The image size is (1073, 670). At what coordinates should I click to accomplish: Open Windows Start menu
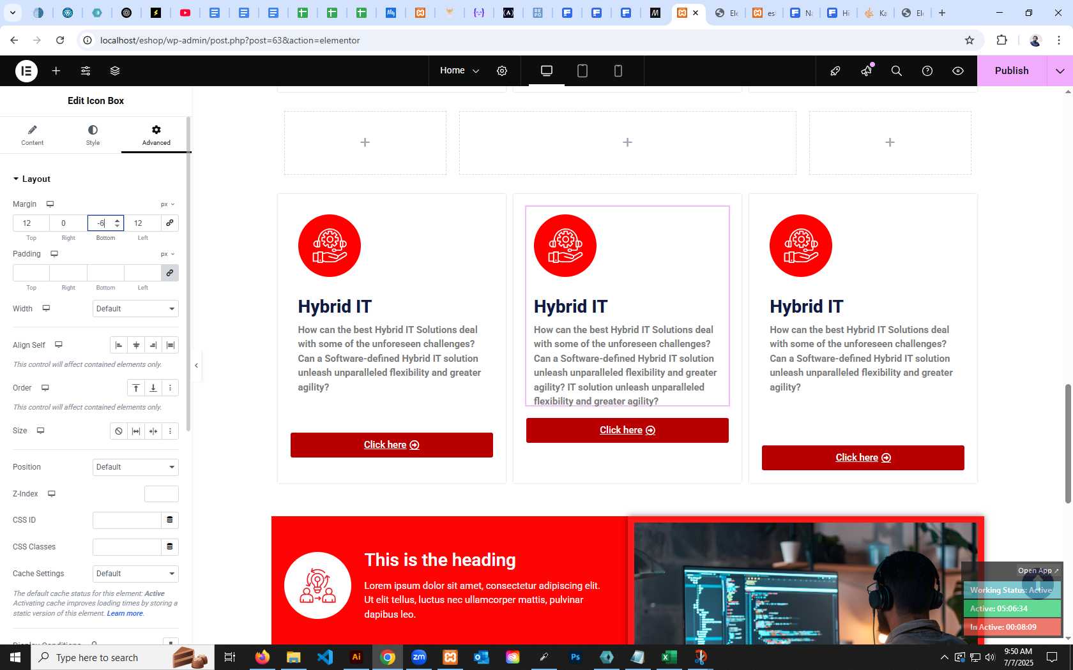15,657
